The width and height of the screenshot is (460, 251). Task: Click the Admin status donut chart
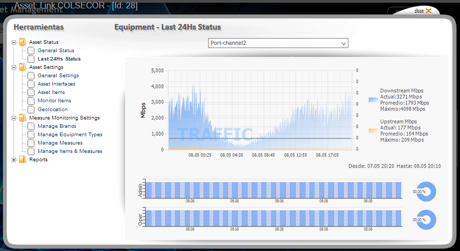click(426, 192)
